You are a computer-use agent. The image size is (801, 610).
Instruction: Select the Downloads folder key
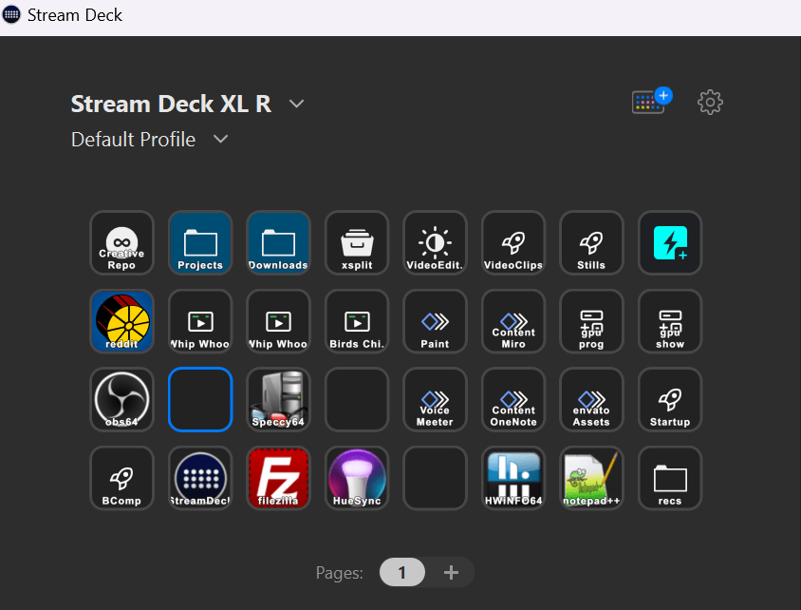pyautogui.click(x=278, y=243)
